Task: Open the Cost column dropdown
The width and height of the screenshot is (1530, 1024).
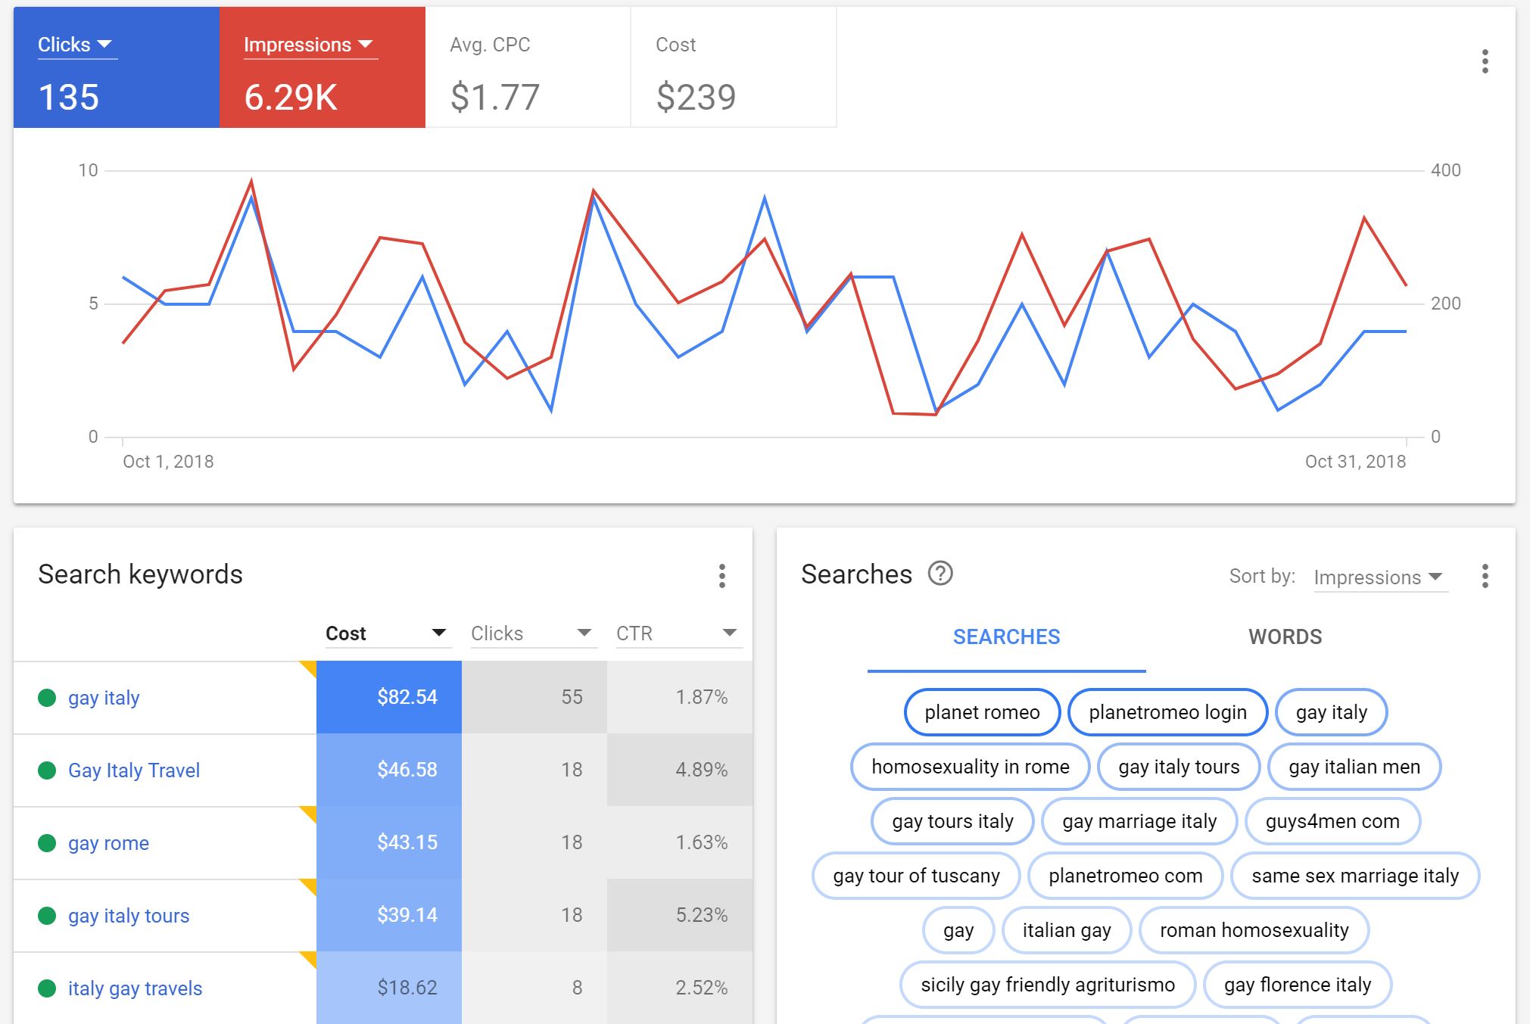Action: [438, 633]
